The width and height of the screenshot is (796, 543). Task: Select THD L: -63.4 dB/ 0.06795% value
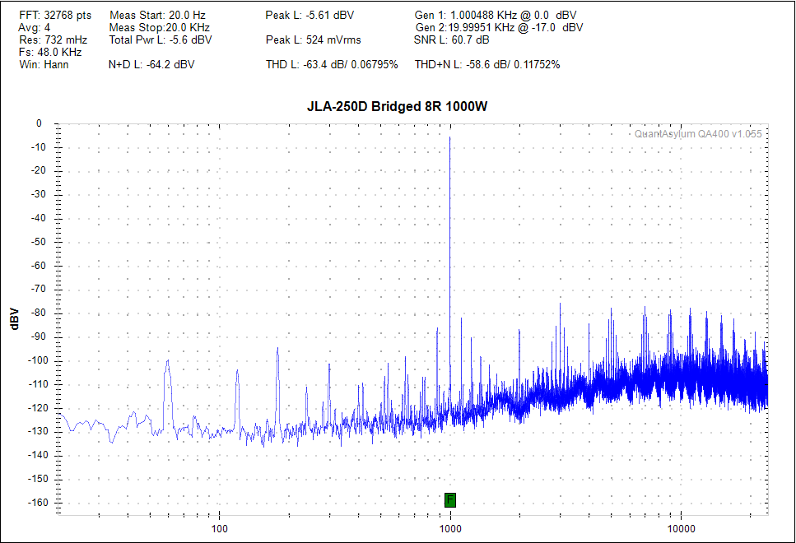pos(332,64)
